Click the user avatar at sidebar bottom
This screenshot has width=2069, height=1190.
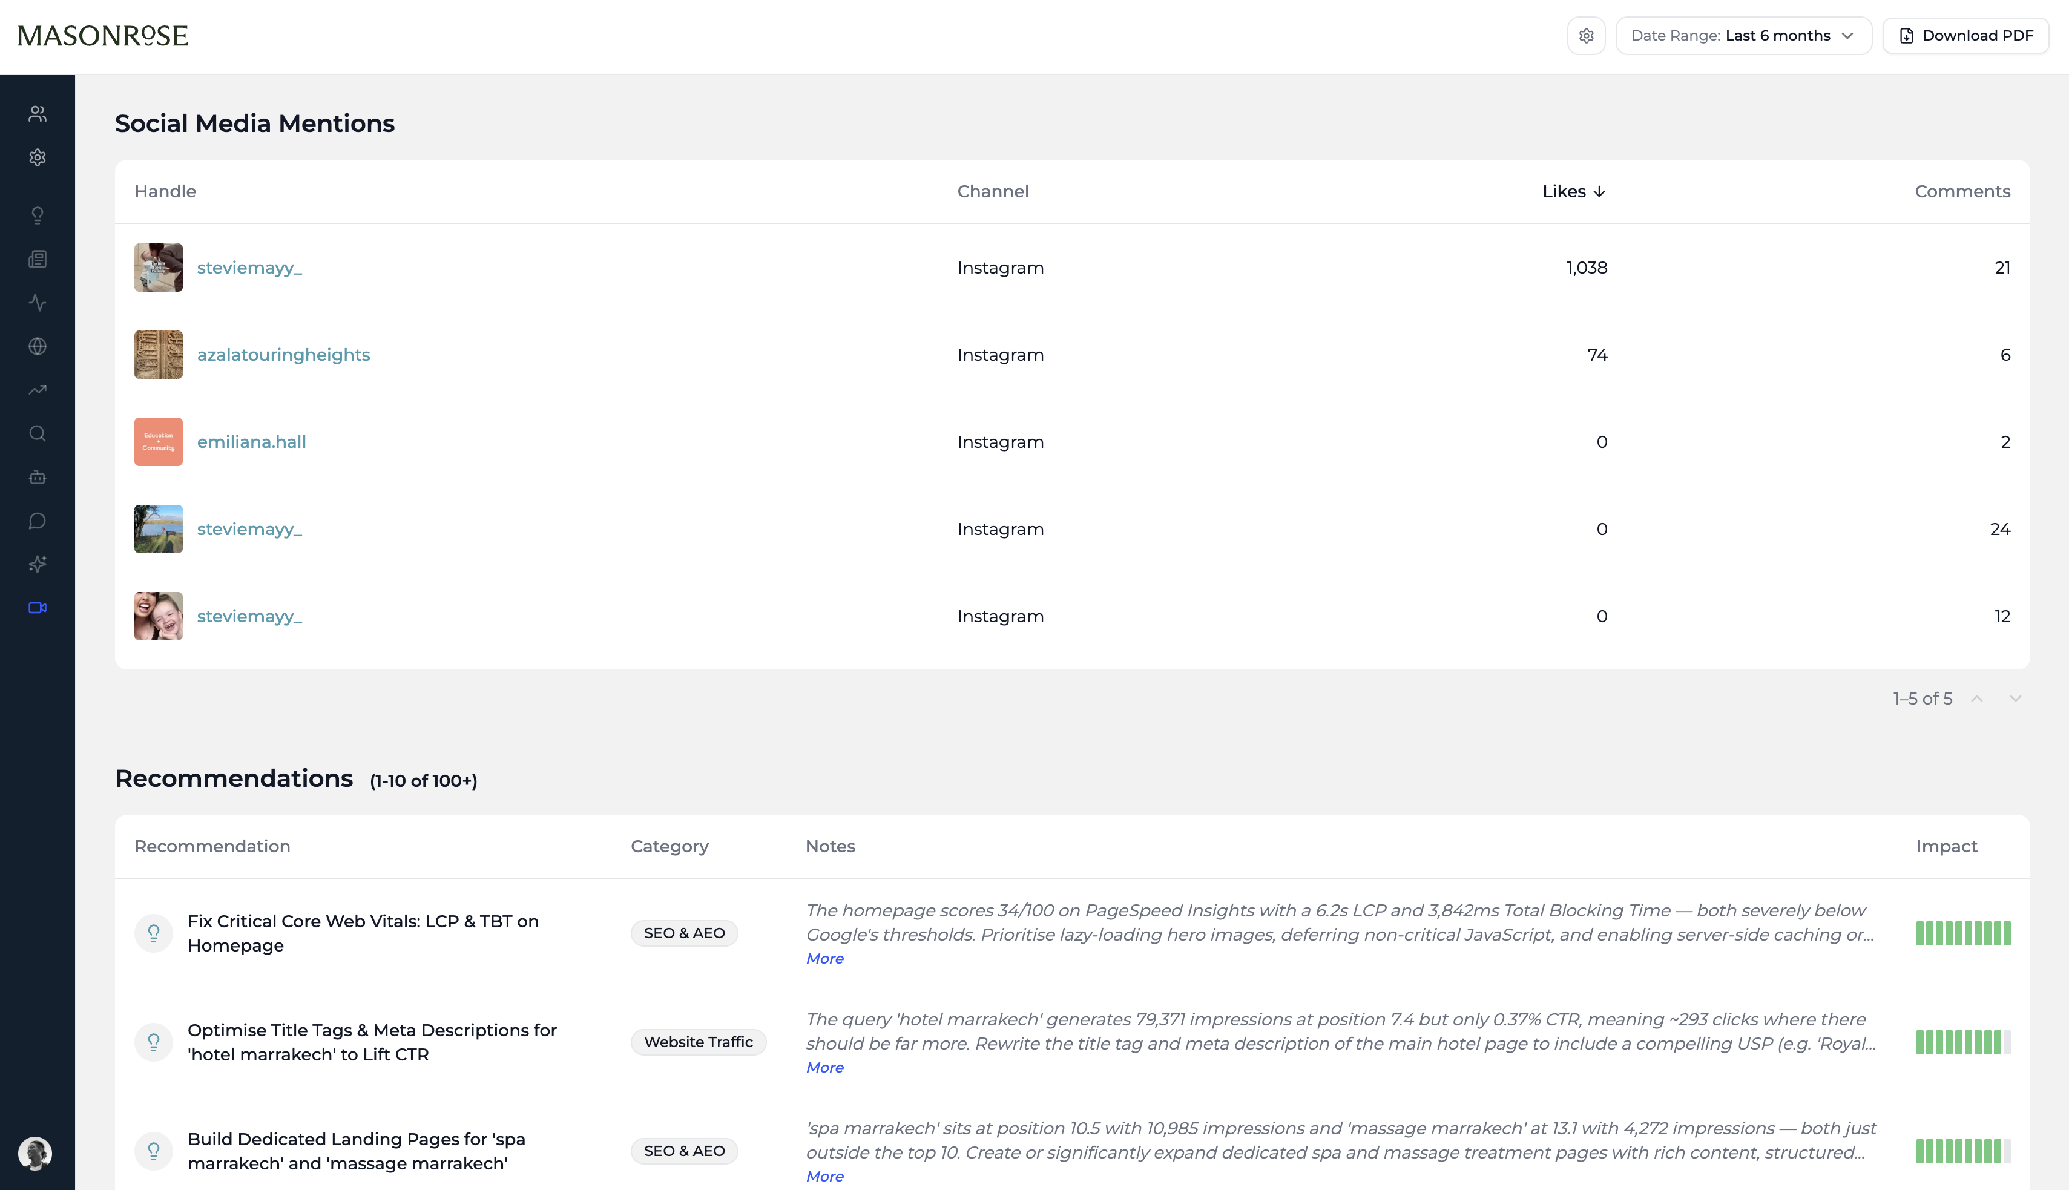click(x=35, y=1153)
